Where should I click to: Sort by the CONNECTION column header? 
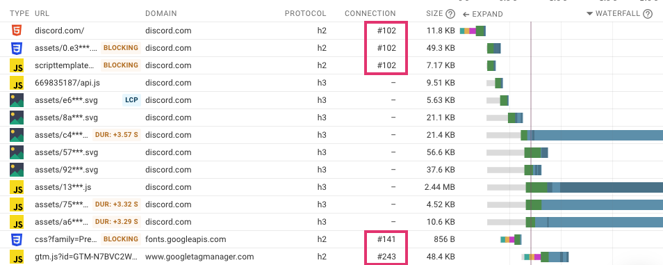coord(370,13)
